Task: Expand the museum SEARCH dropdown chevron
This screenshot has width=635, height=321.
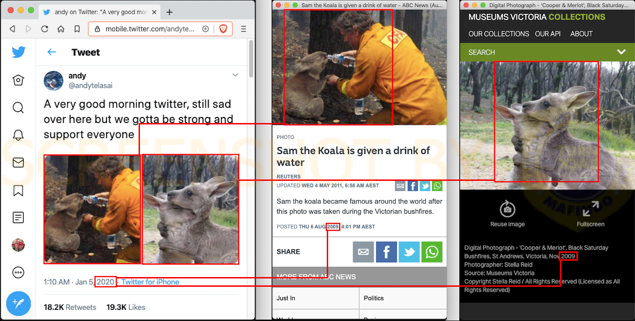Action: click(x=622, y=52)
